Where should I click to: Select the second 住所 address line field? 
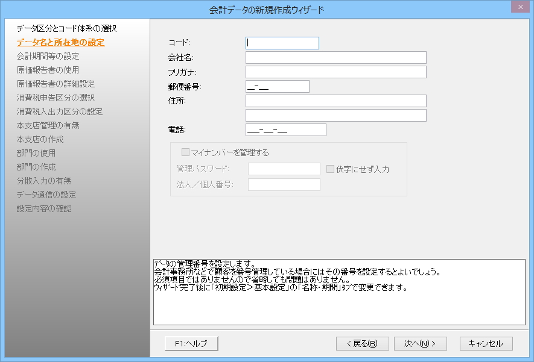[x=335, y=115]
